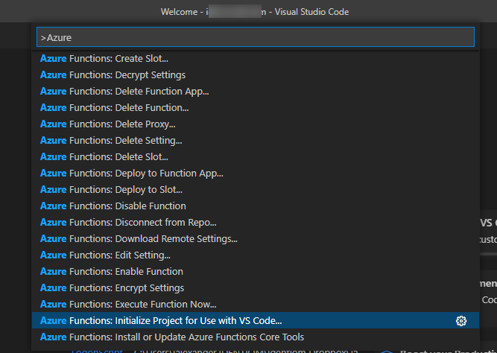
Task: Run 'Azure Functions: Deploy to Function App...'
Action: [255, 173]
